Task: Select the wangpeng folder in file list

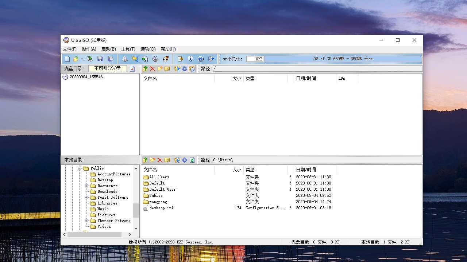Action: click(158, 202)
